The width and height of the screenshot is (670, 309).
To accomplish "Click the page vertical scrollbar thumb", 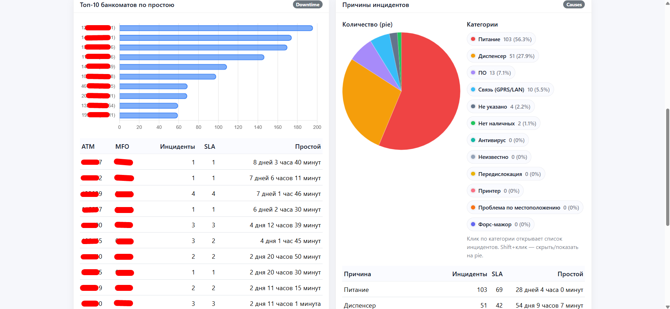I will coord(668,167).
